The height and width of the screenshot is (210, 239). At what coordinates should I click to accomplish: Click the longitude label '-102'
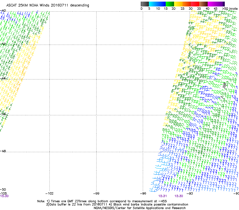pos(49,194)
